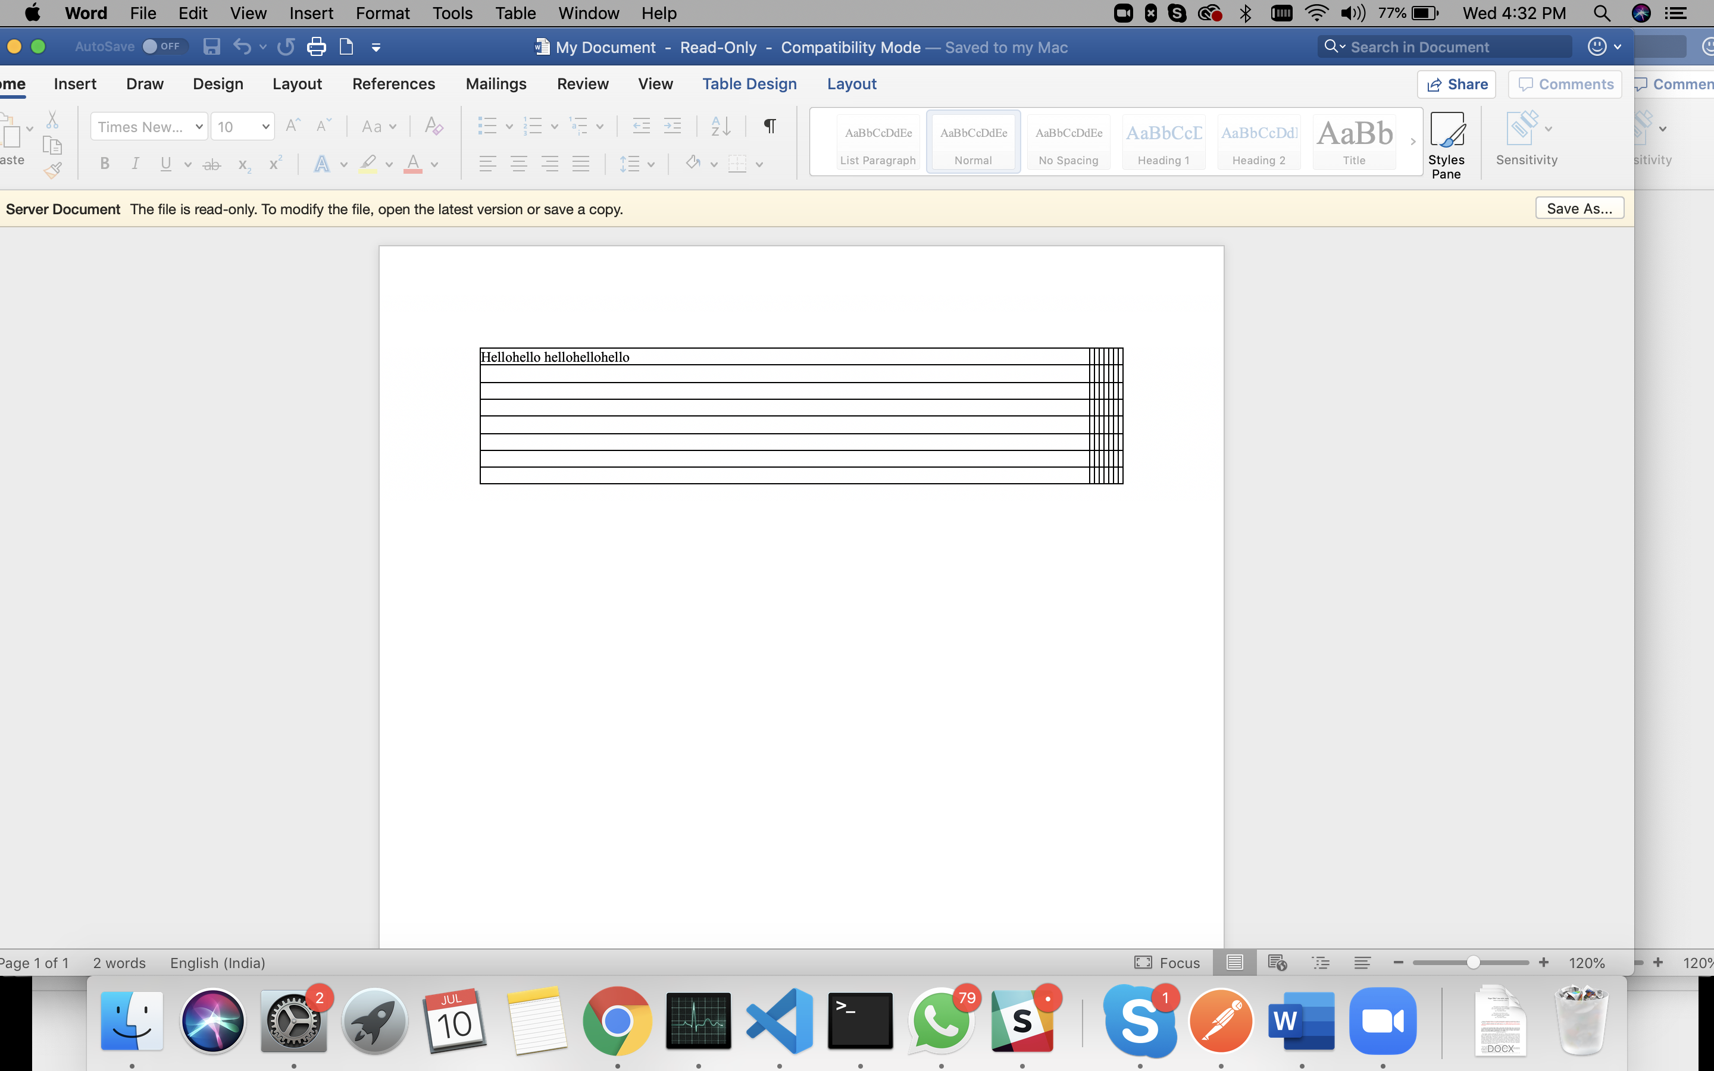Viewport: 1714px width, 1071px height.
Task: Toggle bold formatting
Action: [105, 164]
